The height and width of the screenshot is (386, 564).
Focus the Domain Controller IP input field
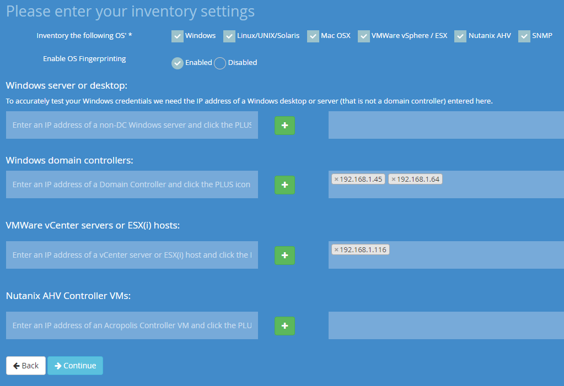point(132,184)
